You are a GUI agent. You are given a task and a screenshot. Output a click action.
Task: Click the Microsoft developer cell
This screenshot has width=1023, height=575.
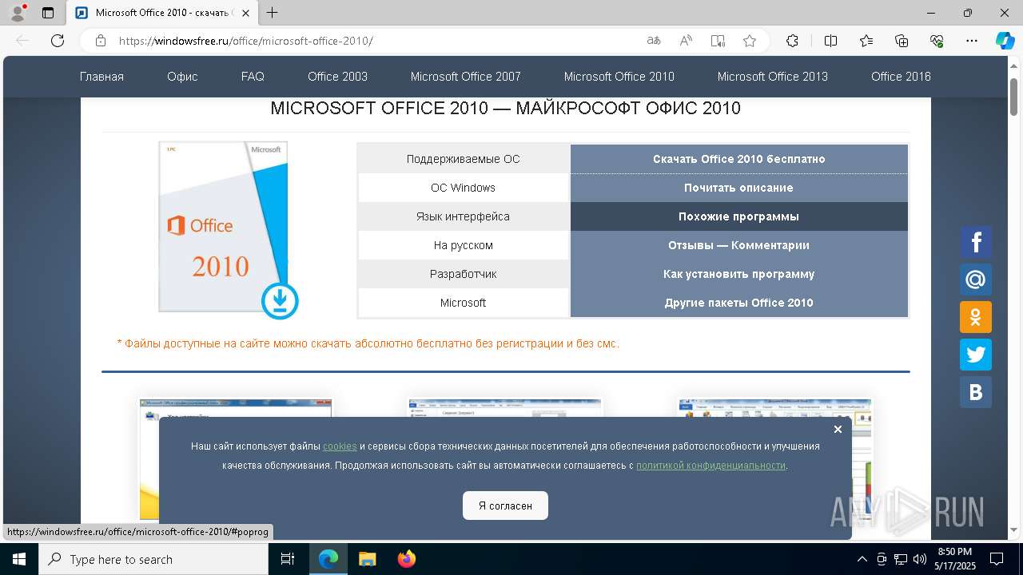coord(464,303)
